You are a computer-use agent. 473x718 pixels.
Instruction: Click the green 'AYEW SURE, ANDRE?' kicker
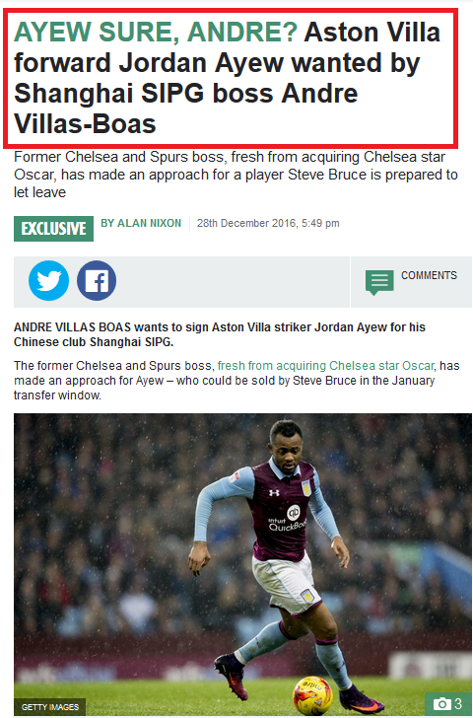[156, 32]
